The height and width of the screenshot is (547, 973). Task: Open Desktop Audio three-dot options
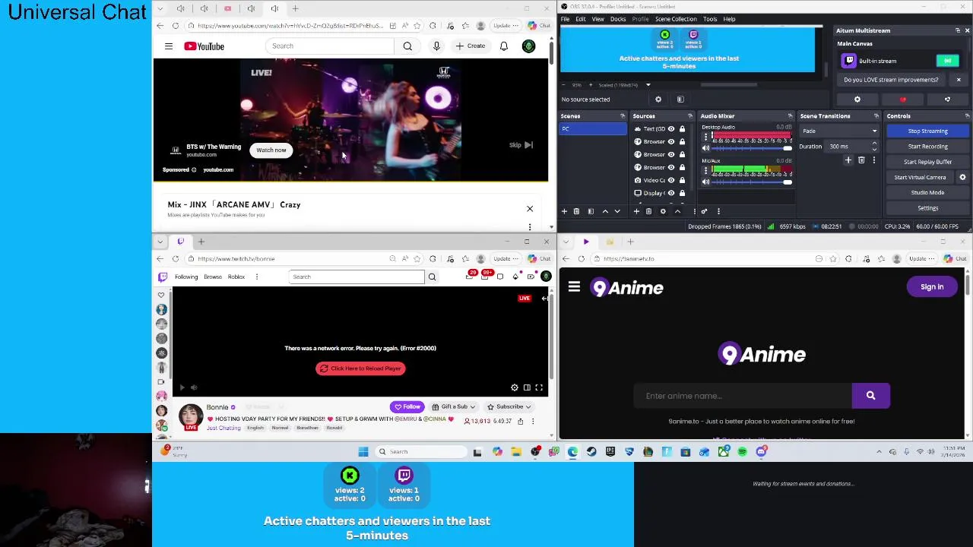pyautogui.click(x=705, y=138)
